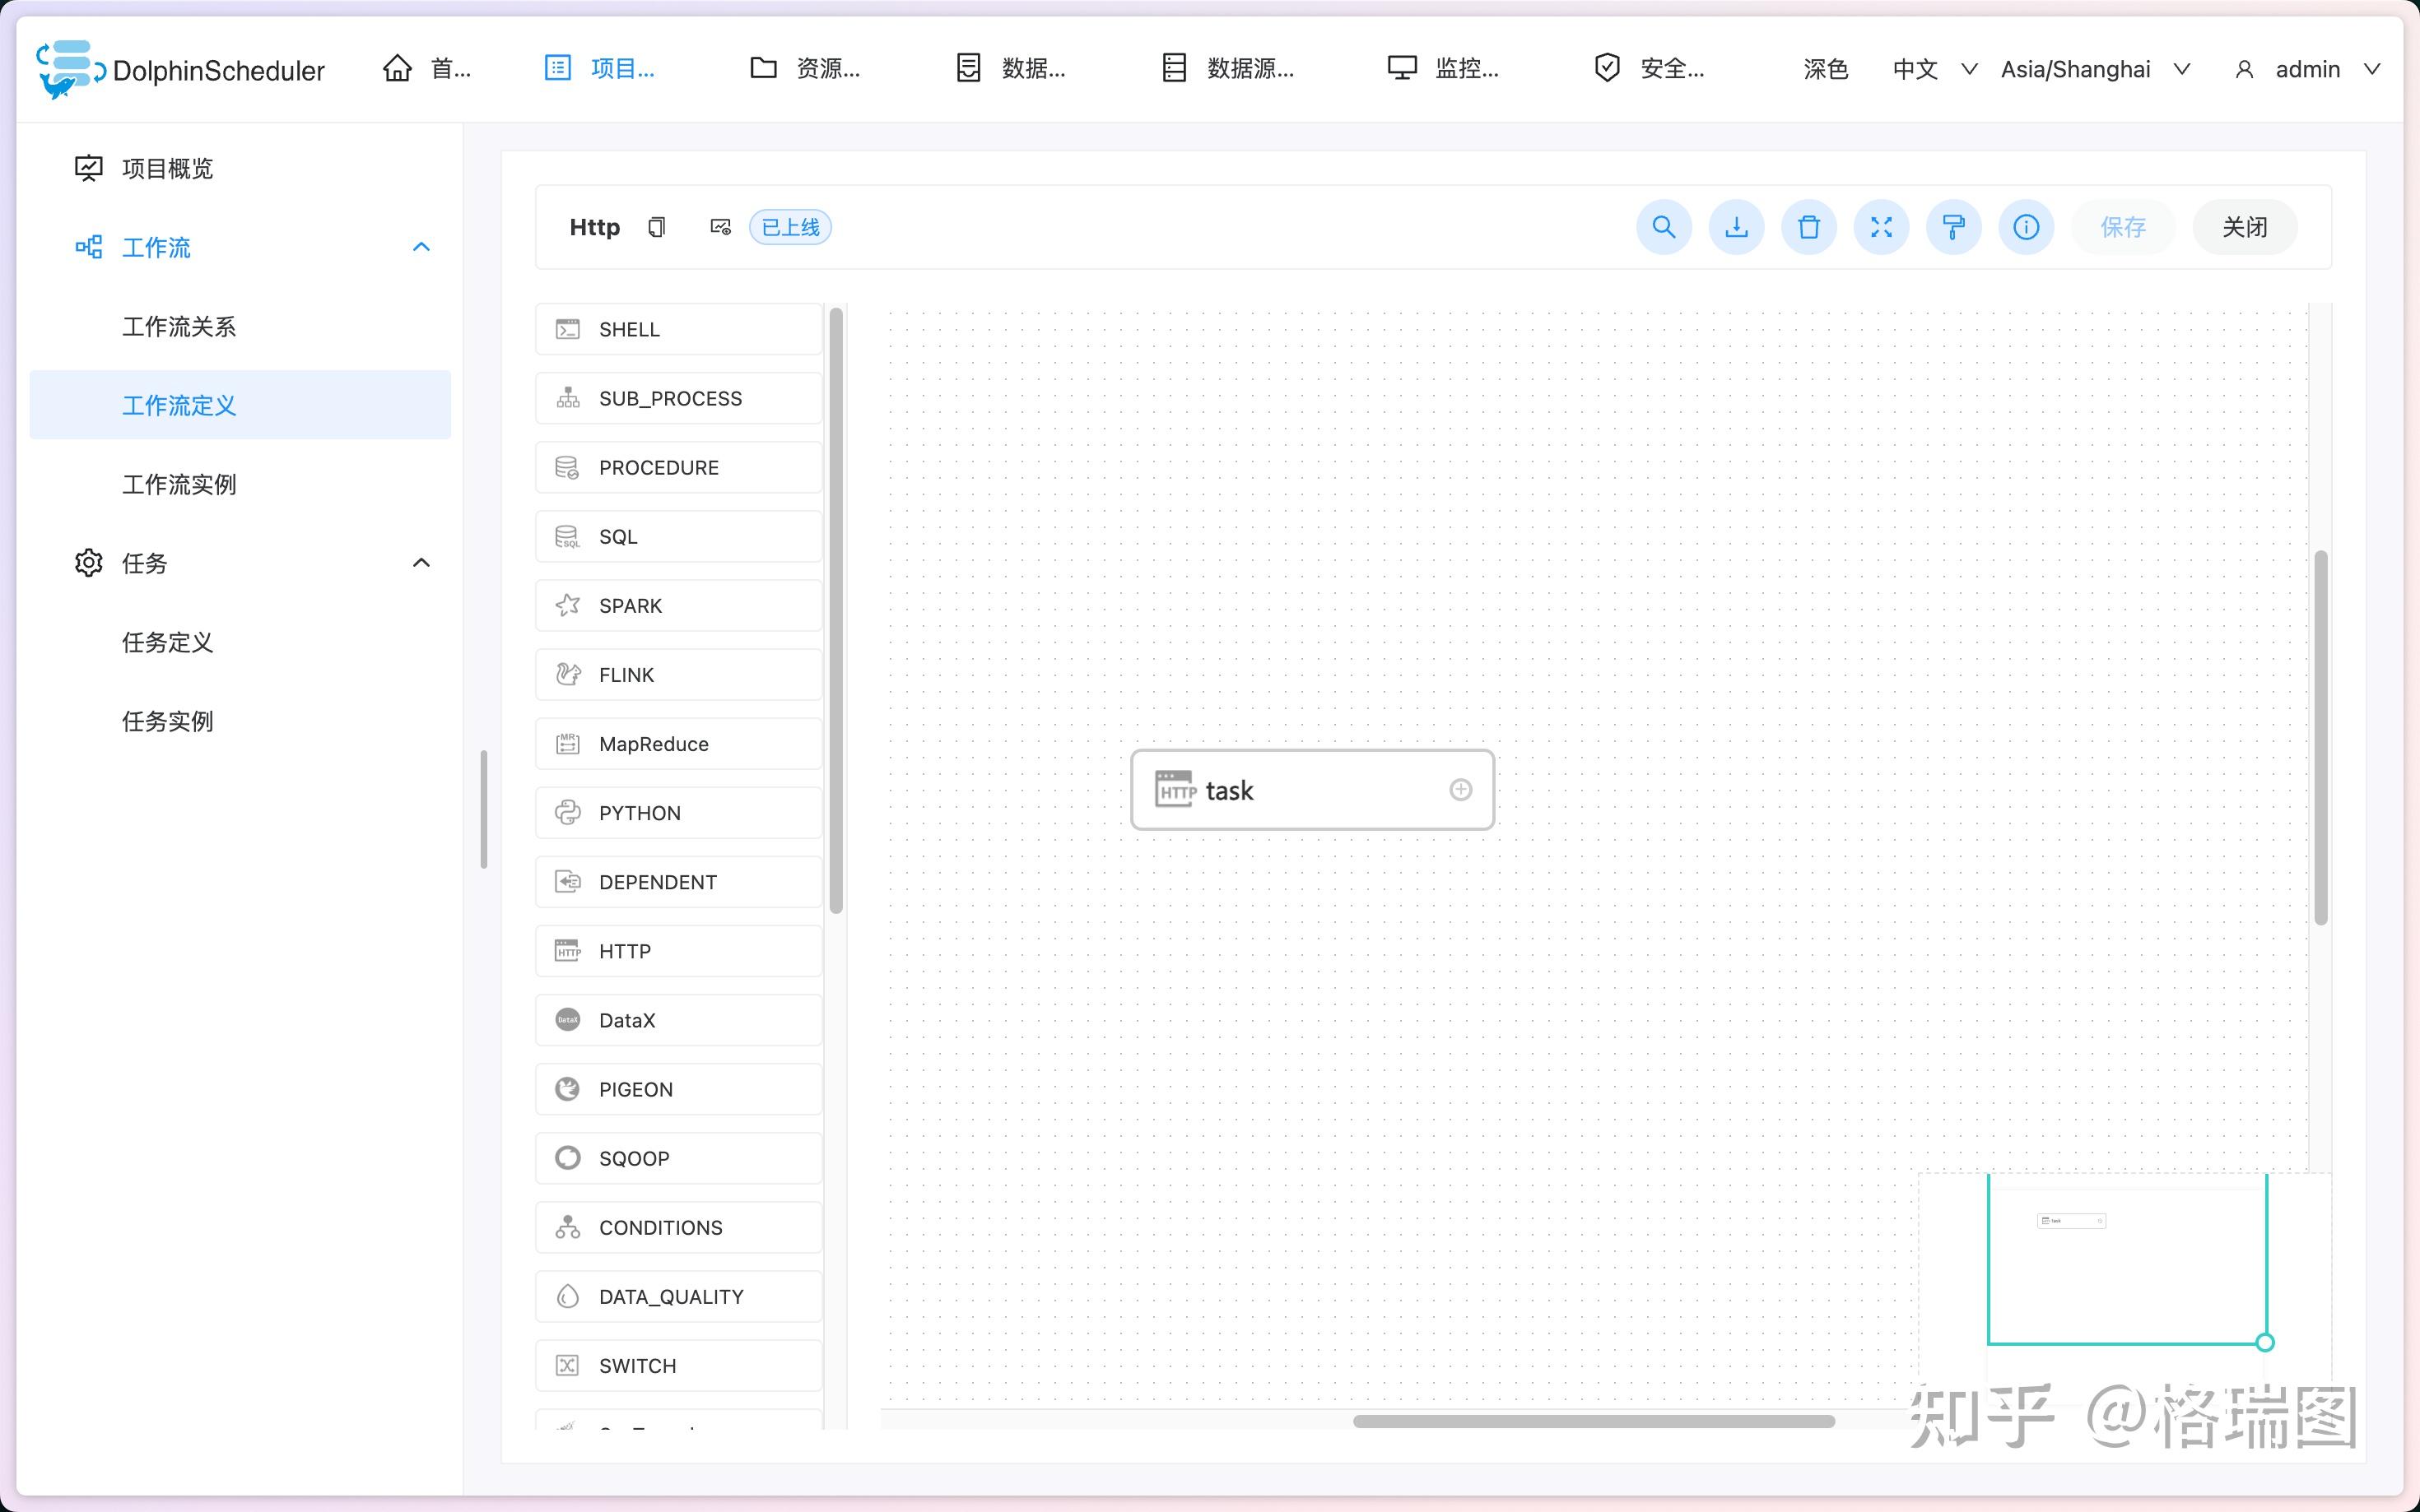Click the download workflow icon

tap(1736, 227)
